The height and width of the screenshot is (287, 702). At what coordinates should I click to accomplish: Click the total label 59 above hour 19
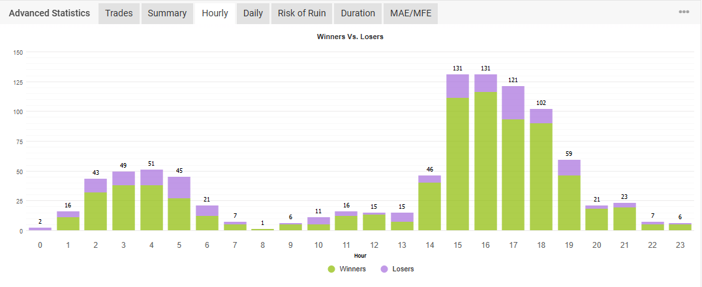point(569,153)
